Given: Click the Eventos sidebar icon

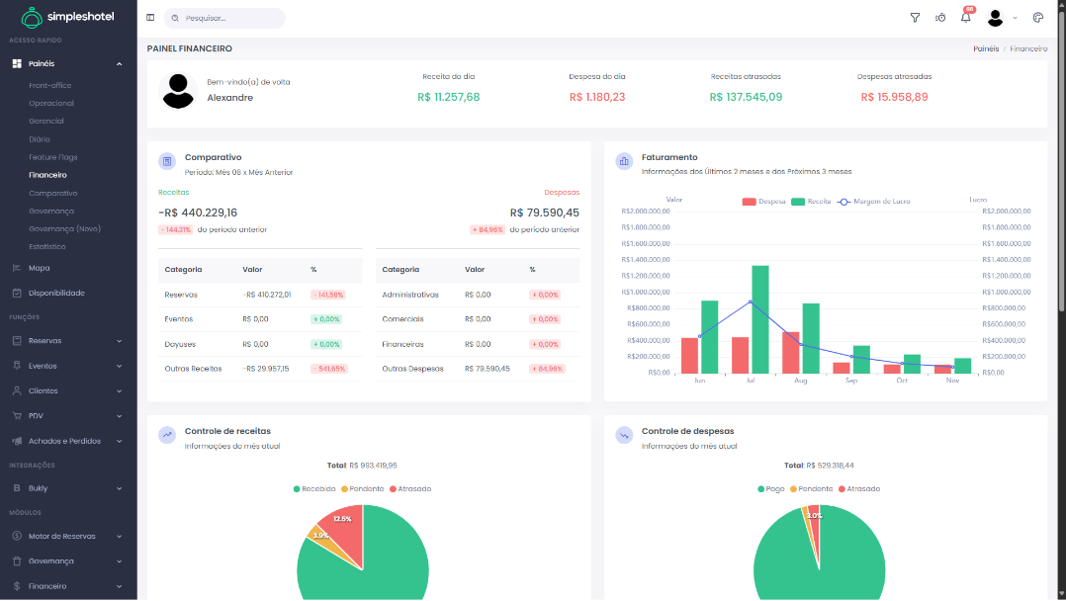Looking at the screenshot, I should click(x=17, y=366).
